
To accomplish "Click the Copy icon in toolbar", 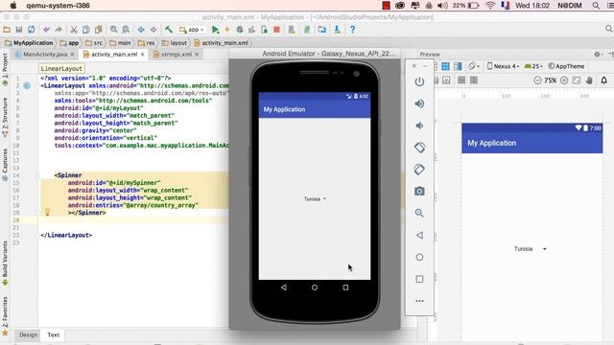I will pyautogui.click(x=85, y=30).
